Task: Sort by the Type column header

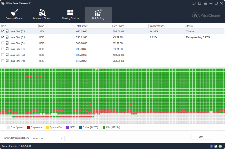Action: [57, 26]
